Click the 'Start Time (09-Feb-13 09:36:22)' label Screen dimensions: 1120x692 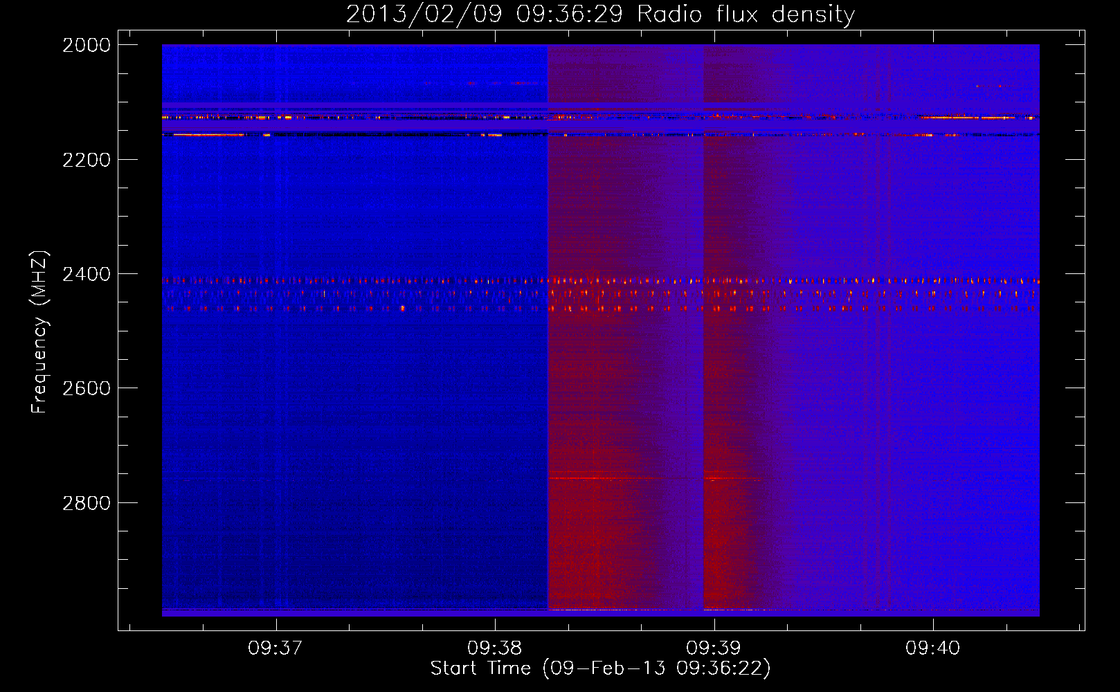600,668
